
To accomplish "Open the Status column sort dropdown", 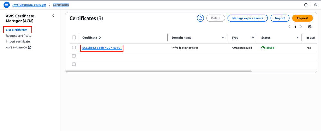I will coord(298,38).
